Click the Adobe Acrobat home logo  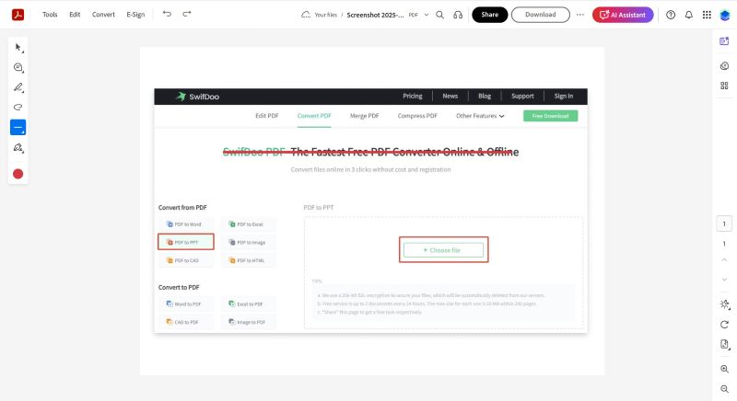click(x=18, y=15)
